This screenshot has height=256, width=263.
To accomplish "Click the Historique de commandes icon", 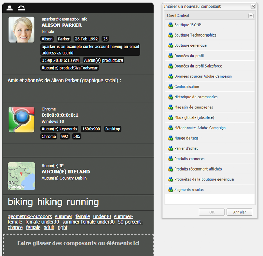I will (x=171, y=97).
